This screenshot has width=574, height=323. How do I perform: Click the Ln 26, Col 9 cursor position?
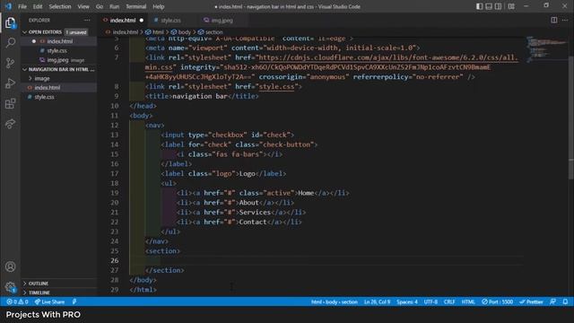coord(377,301)
